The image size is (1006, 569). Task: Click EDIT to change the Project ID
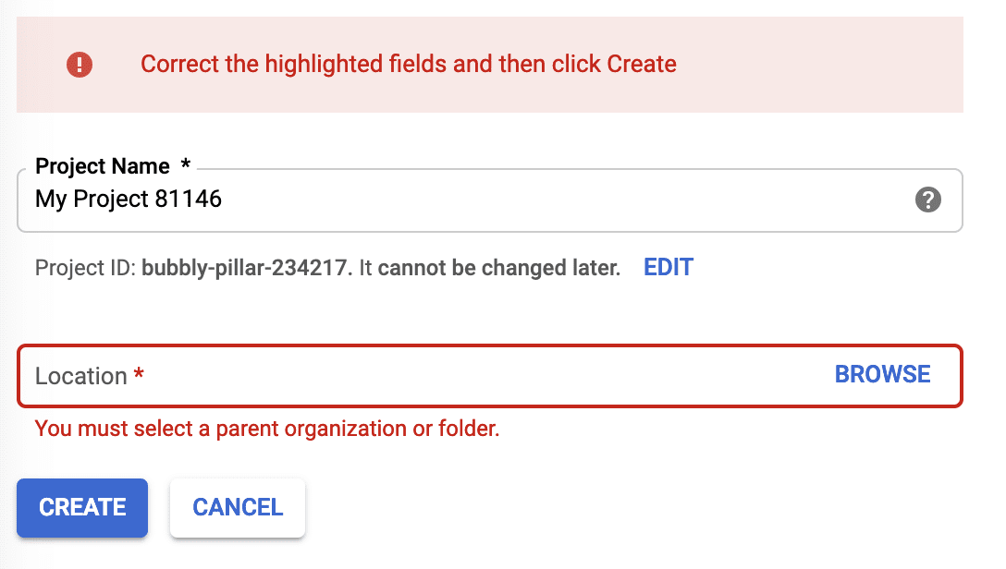pos(669,268)
